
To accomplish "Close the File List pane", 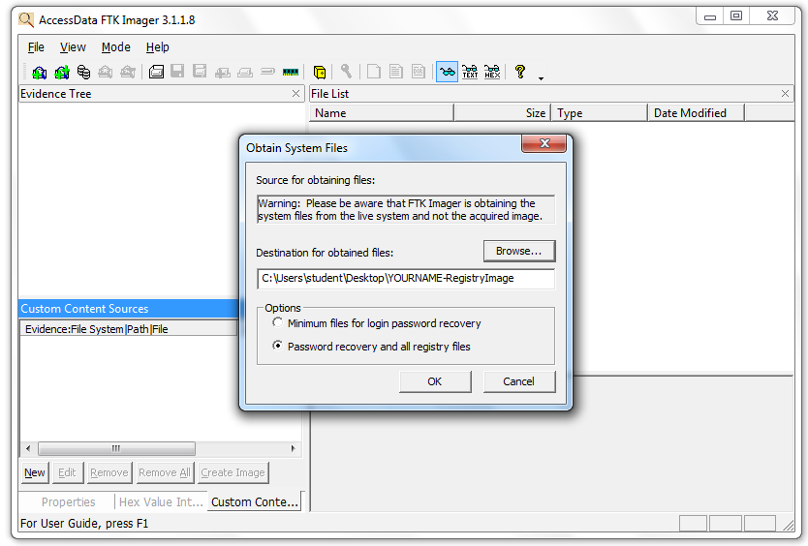I will pyautogui.click(x=785, y=93).
